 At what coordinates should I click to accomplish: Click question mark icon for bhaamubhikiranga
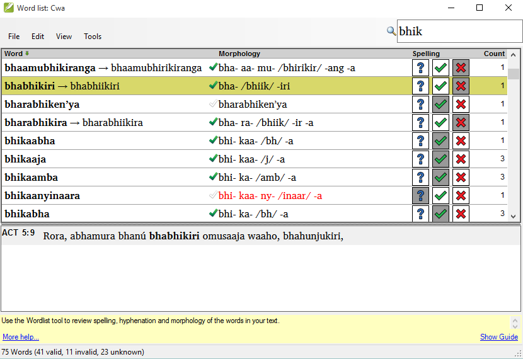pos(420,67)
